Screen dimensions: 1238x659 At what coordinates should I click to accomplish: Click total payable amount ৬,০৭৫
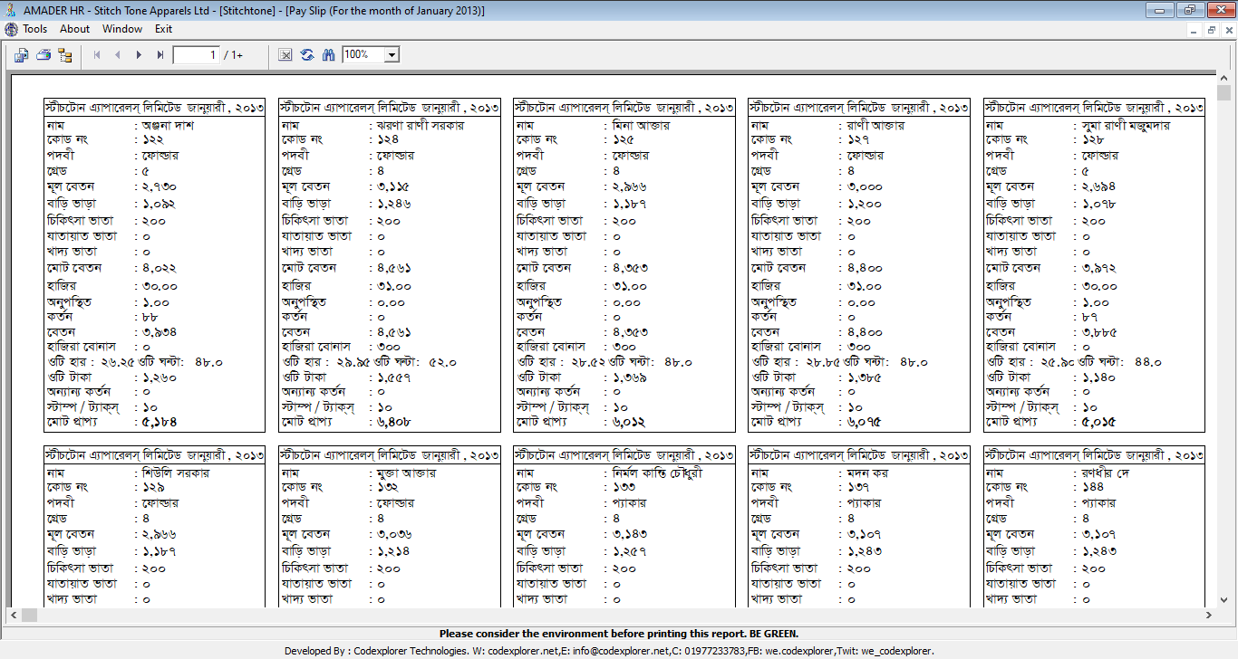[865, 422]
